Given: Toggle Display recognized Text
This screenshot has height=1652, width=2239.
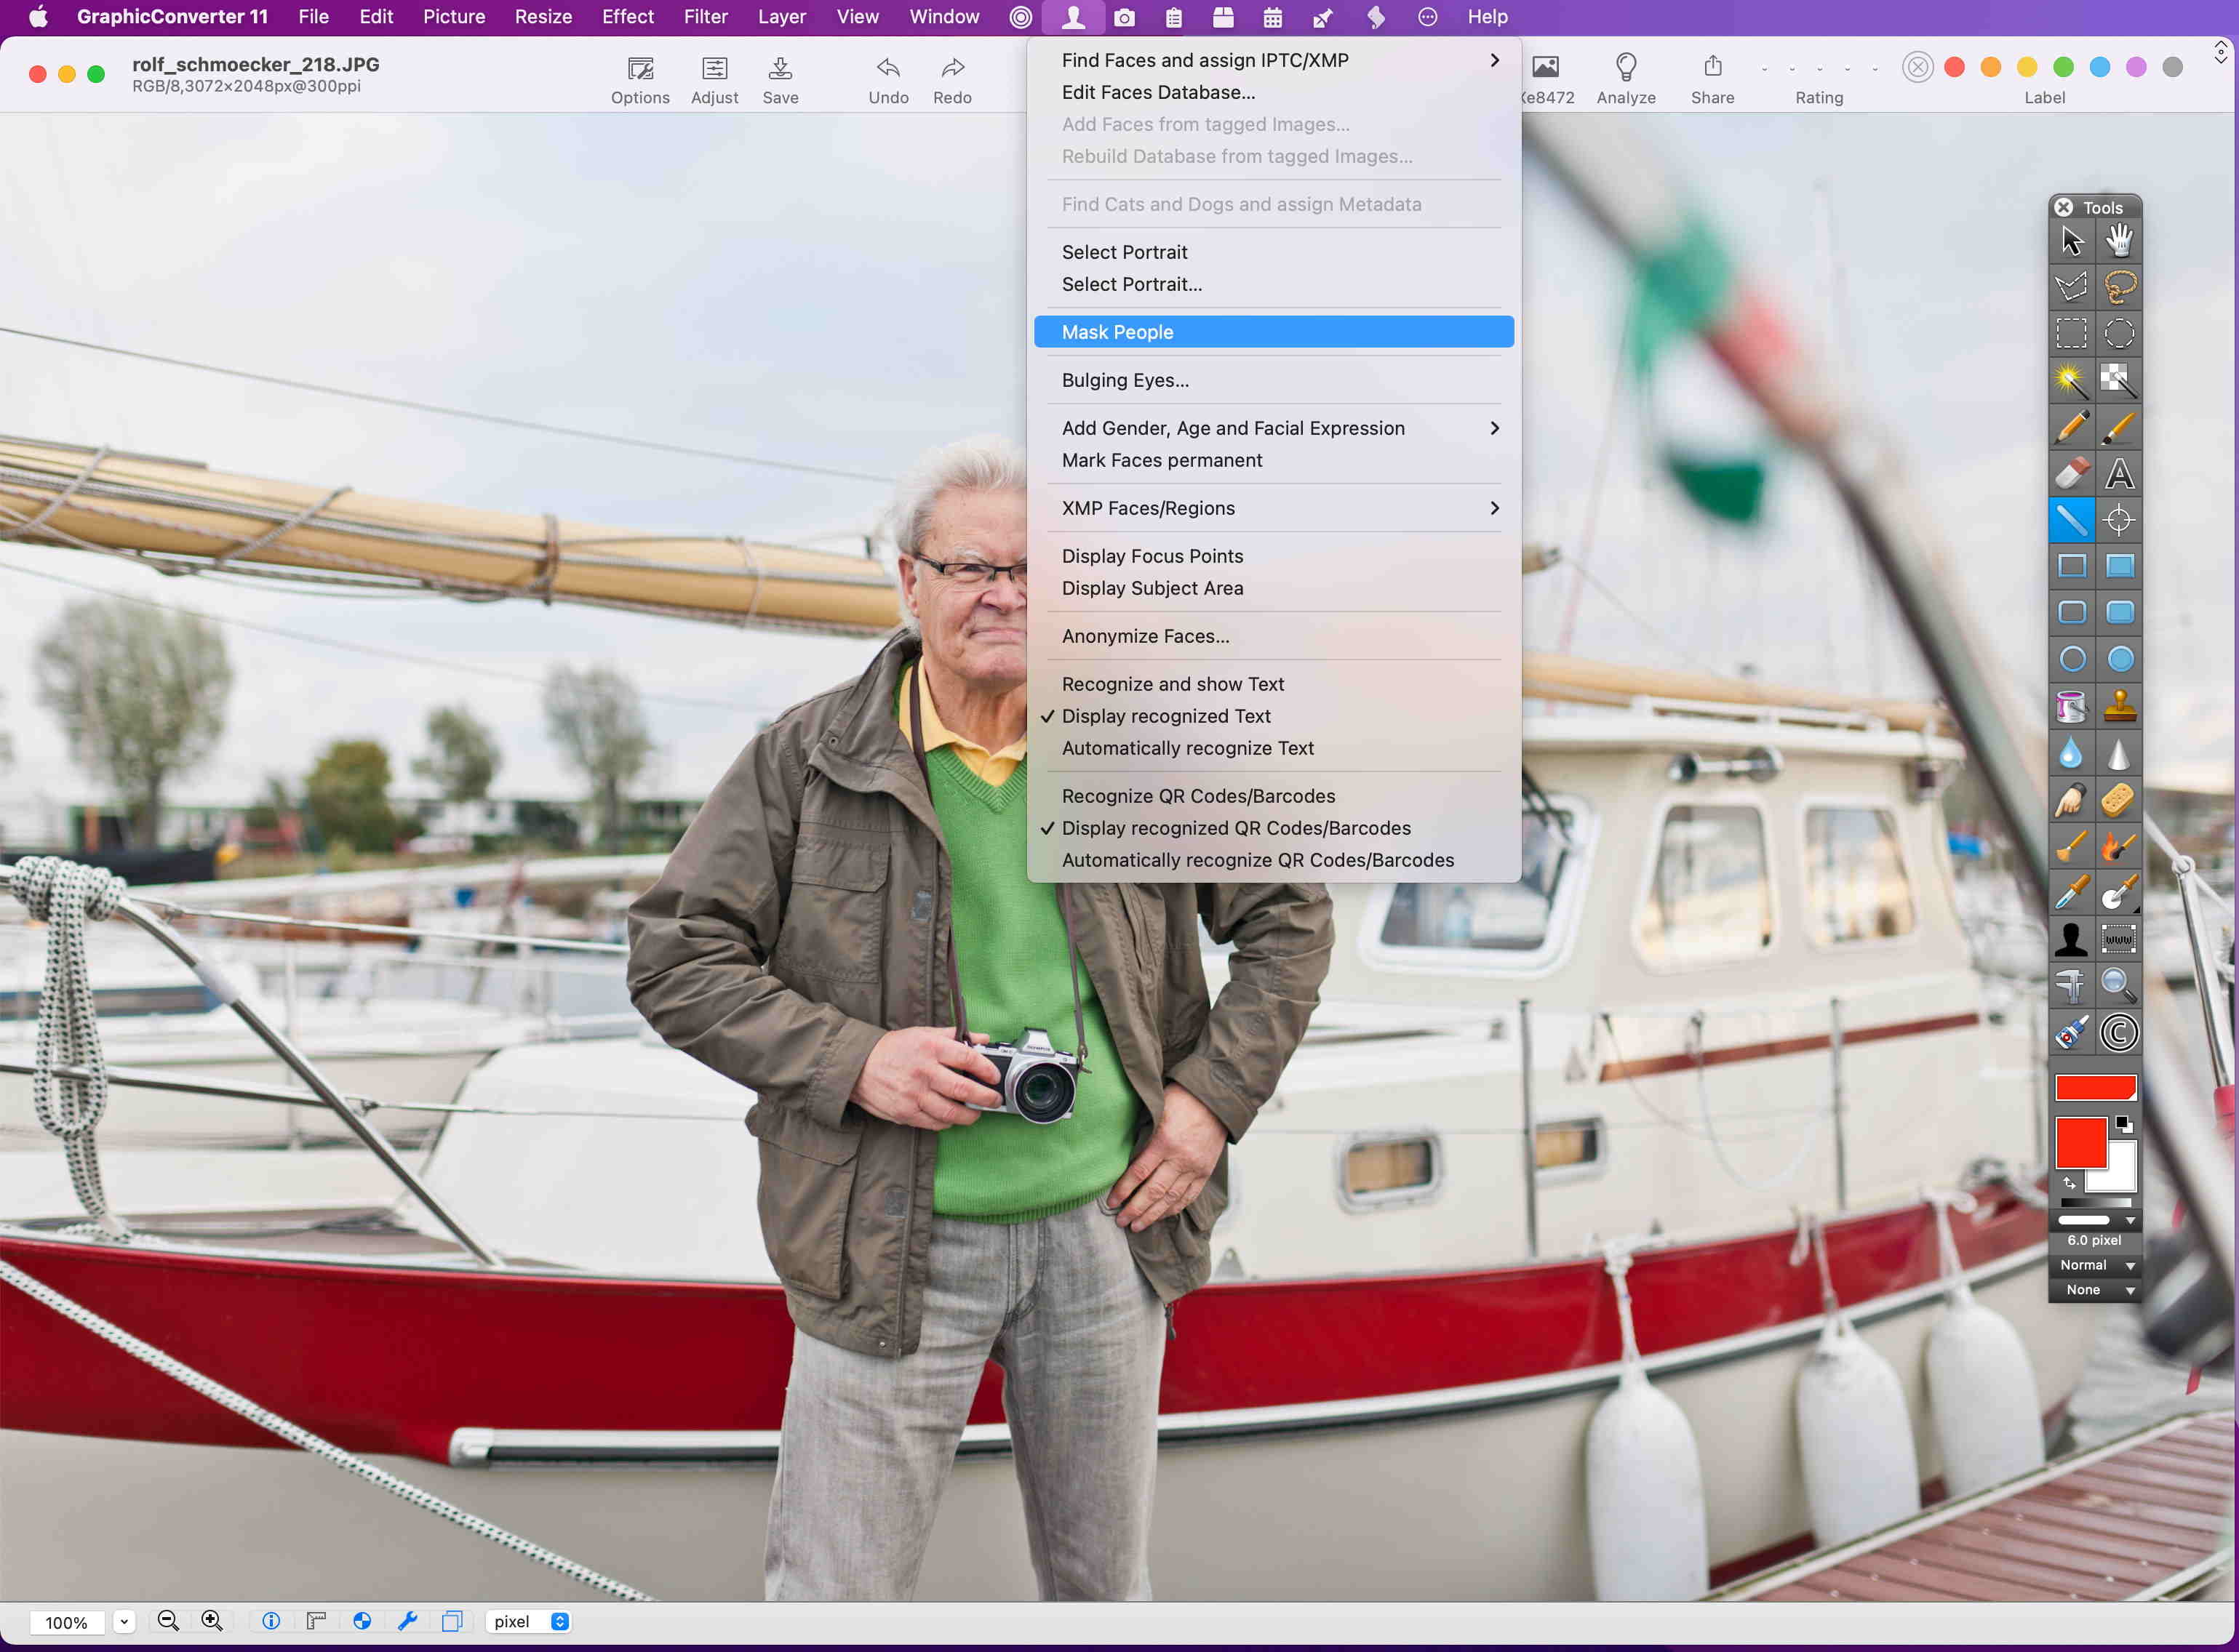Looking at the screenshot, I should pyautogui.click(x=1274, y=716).
